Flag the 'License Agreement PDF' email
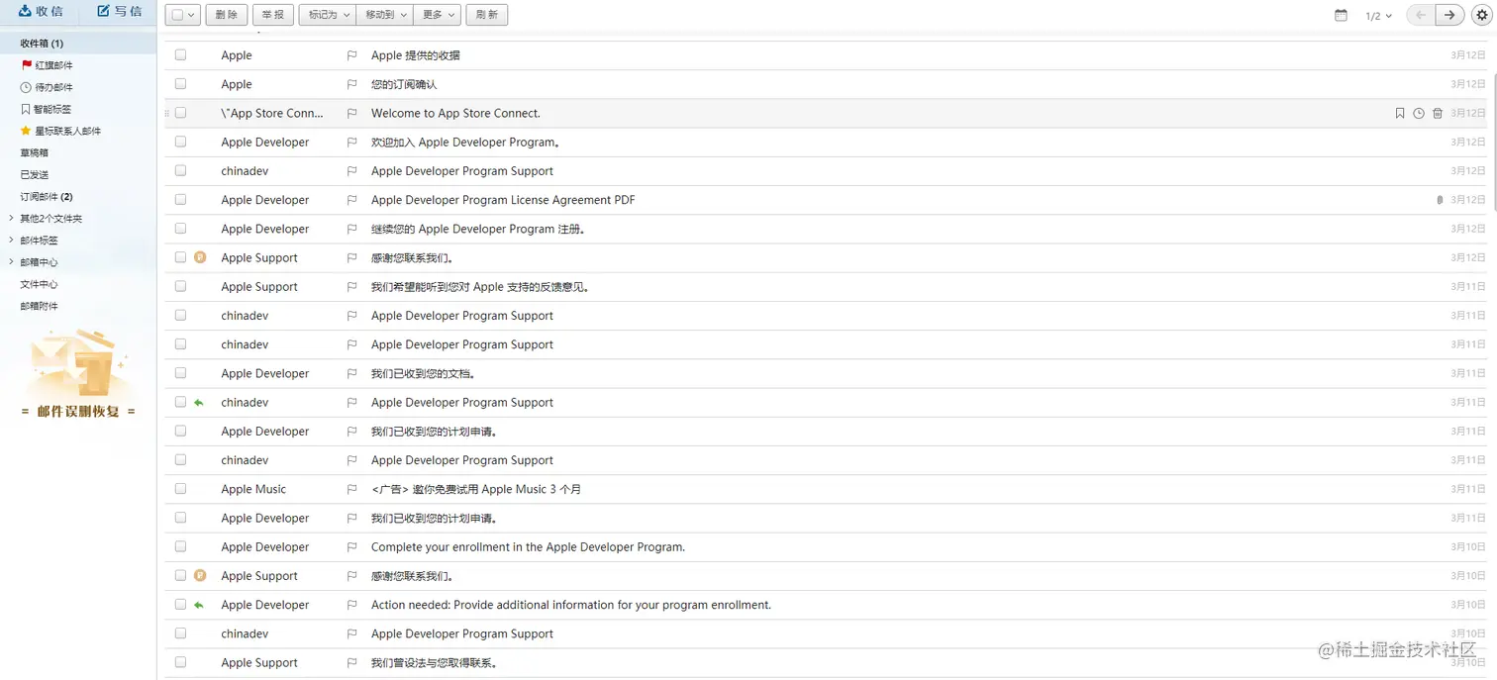 click(351, 200)
